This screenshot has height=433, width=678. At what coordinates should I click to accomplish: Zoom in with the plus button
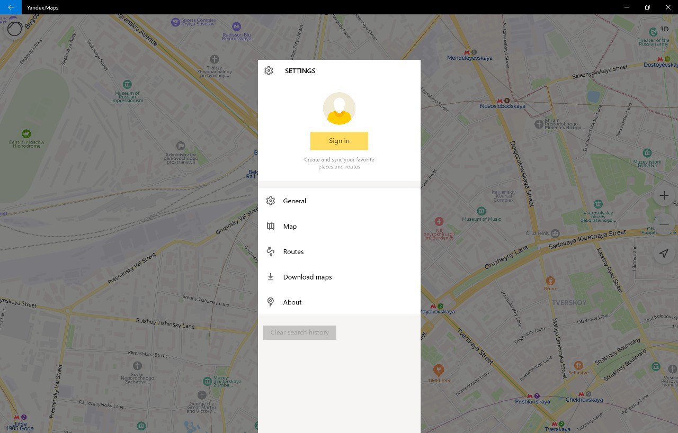pos(664,195)
